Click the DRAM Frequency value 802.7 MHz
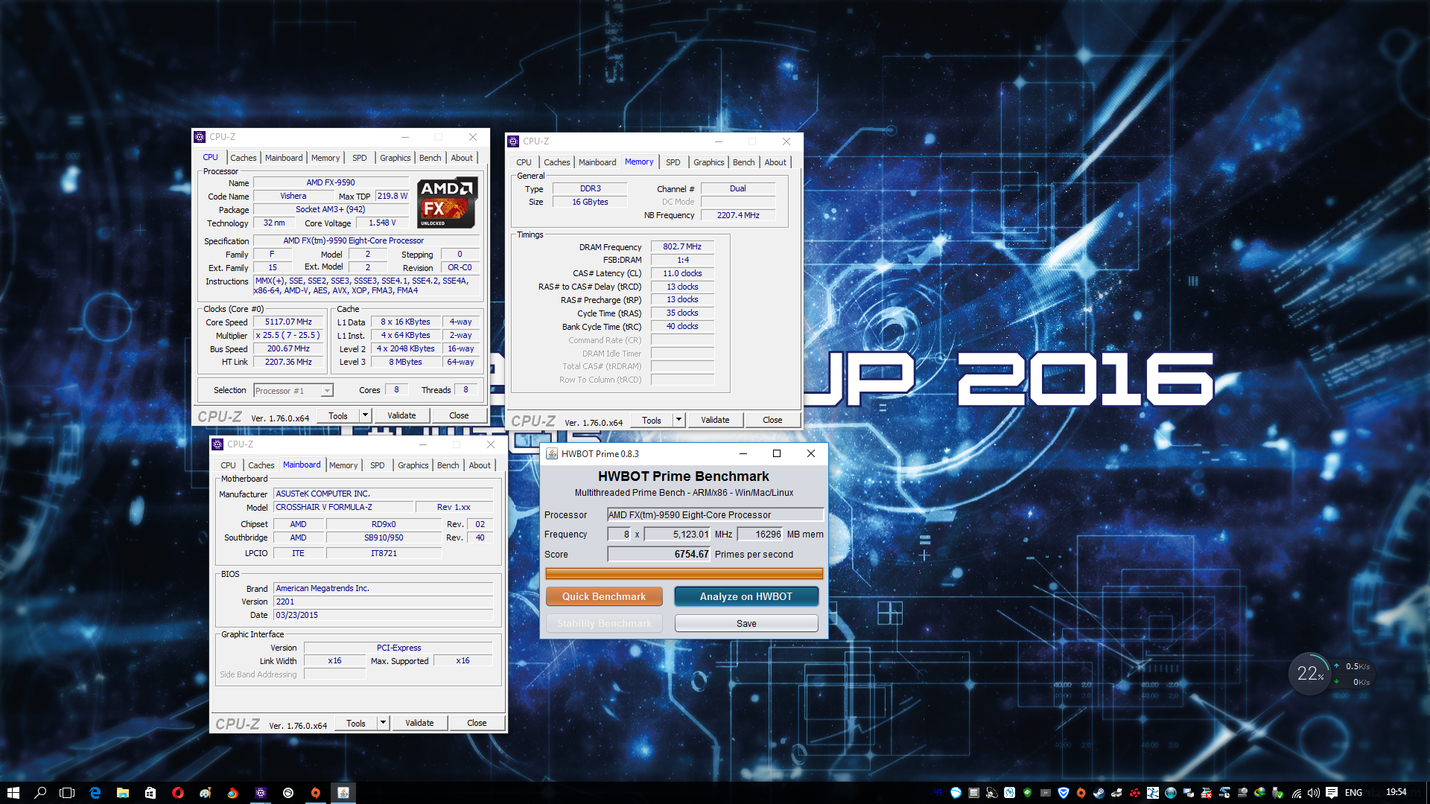The width and height of the screenshot is (1430, 804). pos(682,246)
